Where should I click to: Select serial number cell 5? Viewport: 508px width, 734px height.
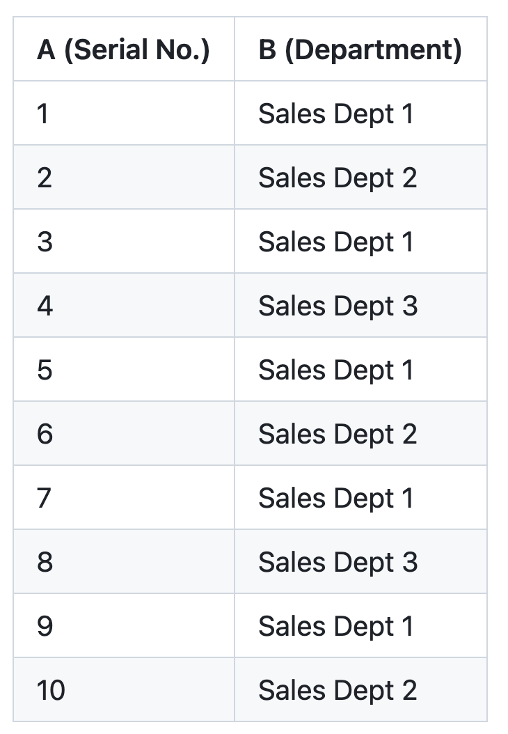tap(124, 370)
